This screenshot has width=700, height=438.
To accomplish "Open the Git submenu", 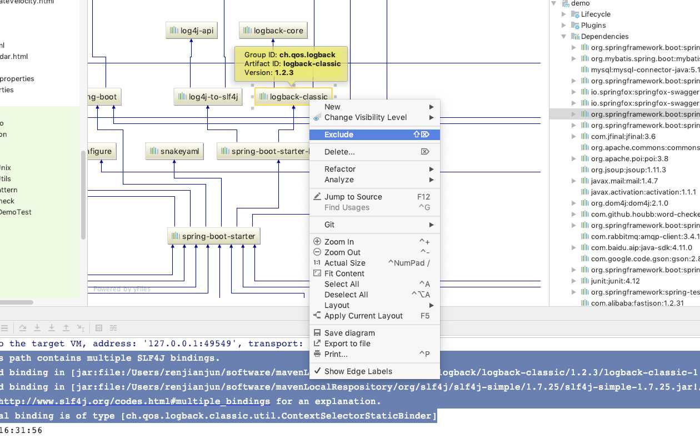I will coord(374,225).
